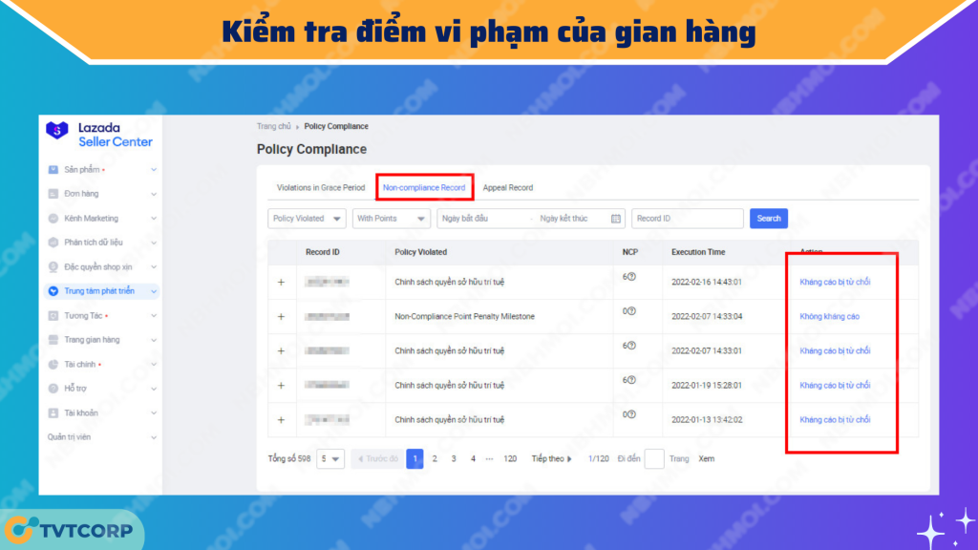
Task: Click NCP help icon in first row
Action: (631, 277)
